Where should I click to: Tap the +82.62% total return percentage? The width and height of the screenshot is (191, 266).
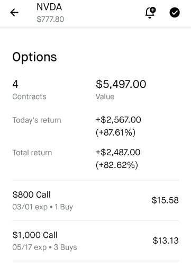click(117, 165)
